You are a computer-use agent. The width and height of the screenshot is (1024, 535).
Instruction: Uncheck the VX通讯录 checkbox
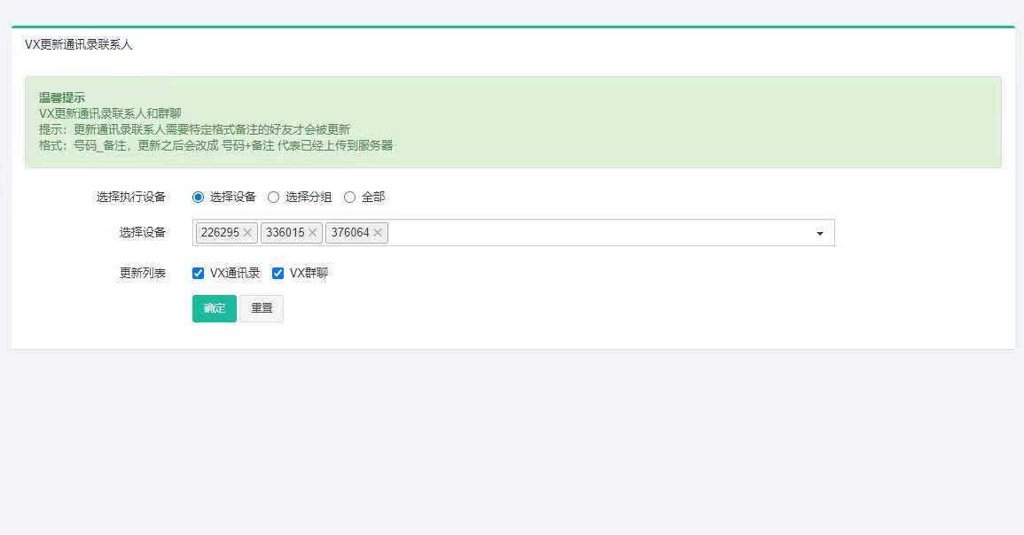pyautogui.click(x=198, y=274)
